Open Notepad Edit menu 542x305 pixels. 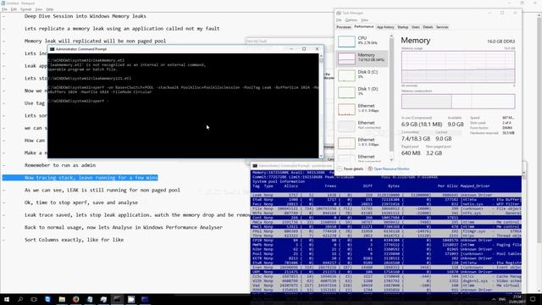coord(14,9)
